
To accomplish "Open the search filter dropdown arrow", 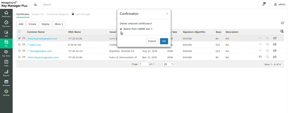I will click(x=36, y=5).
